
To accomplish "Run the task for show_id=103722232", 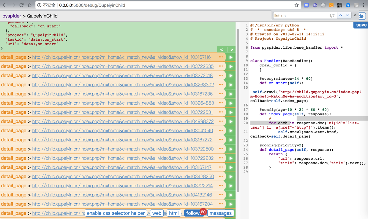I will click(231, 158).
